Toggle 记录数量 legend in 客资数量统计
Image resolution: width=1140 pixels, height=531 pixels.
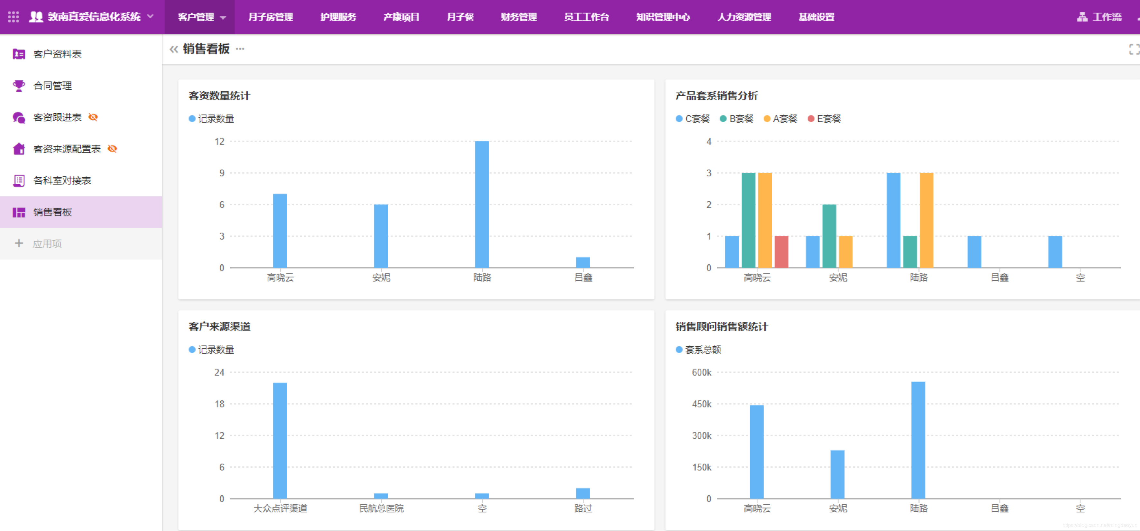[211, 119]
